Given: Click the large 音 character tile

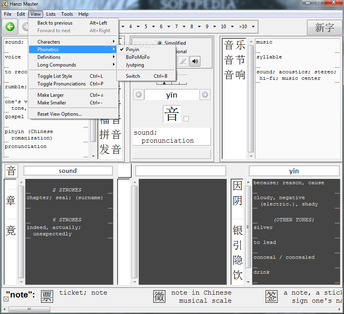Looking at the screenshot, I should click(x=171, y=114).
